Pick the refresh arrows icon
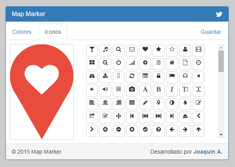The height and width of the screenshot is (167, 235). click(x=132, y=77)
